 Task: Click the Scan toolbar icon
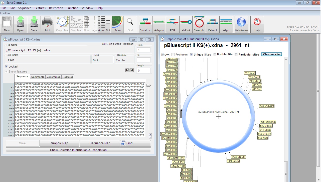[117, 24]
